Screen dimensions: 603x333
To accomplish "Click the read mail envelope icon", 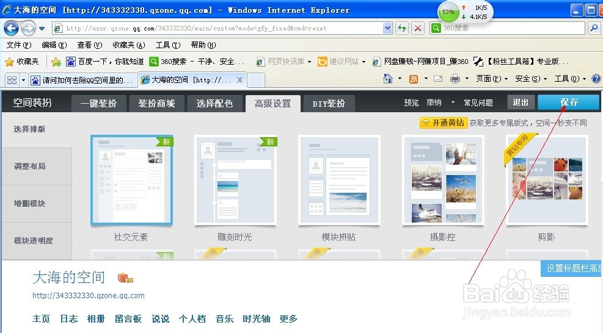I will pyautogui.click(x=438, y=79).
